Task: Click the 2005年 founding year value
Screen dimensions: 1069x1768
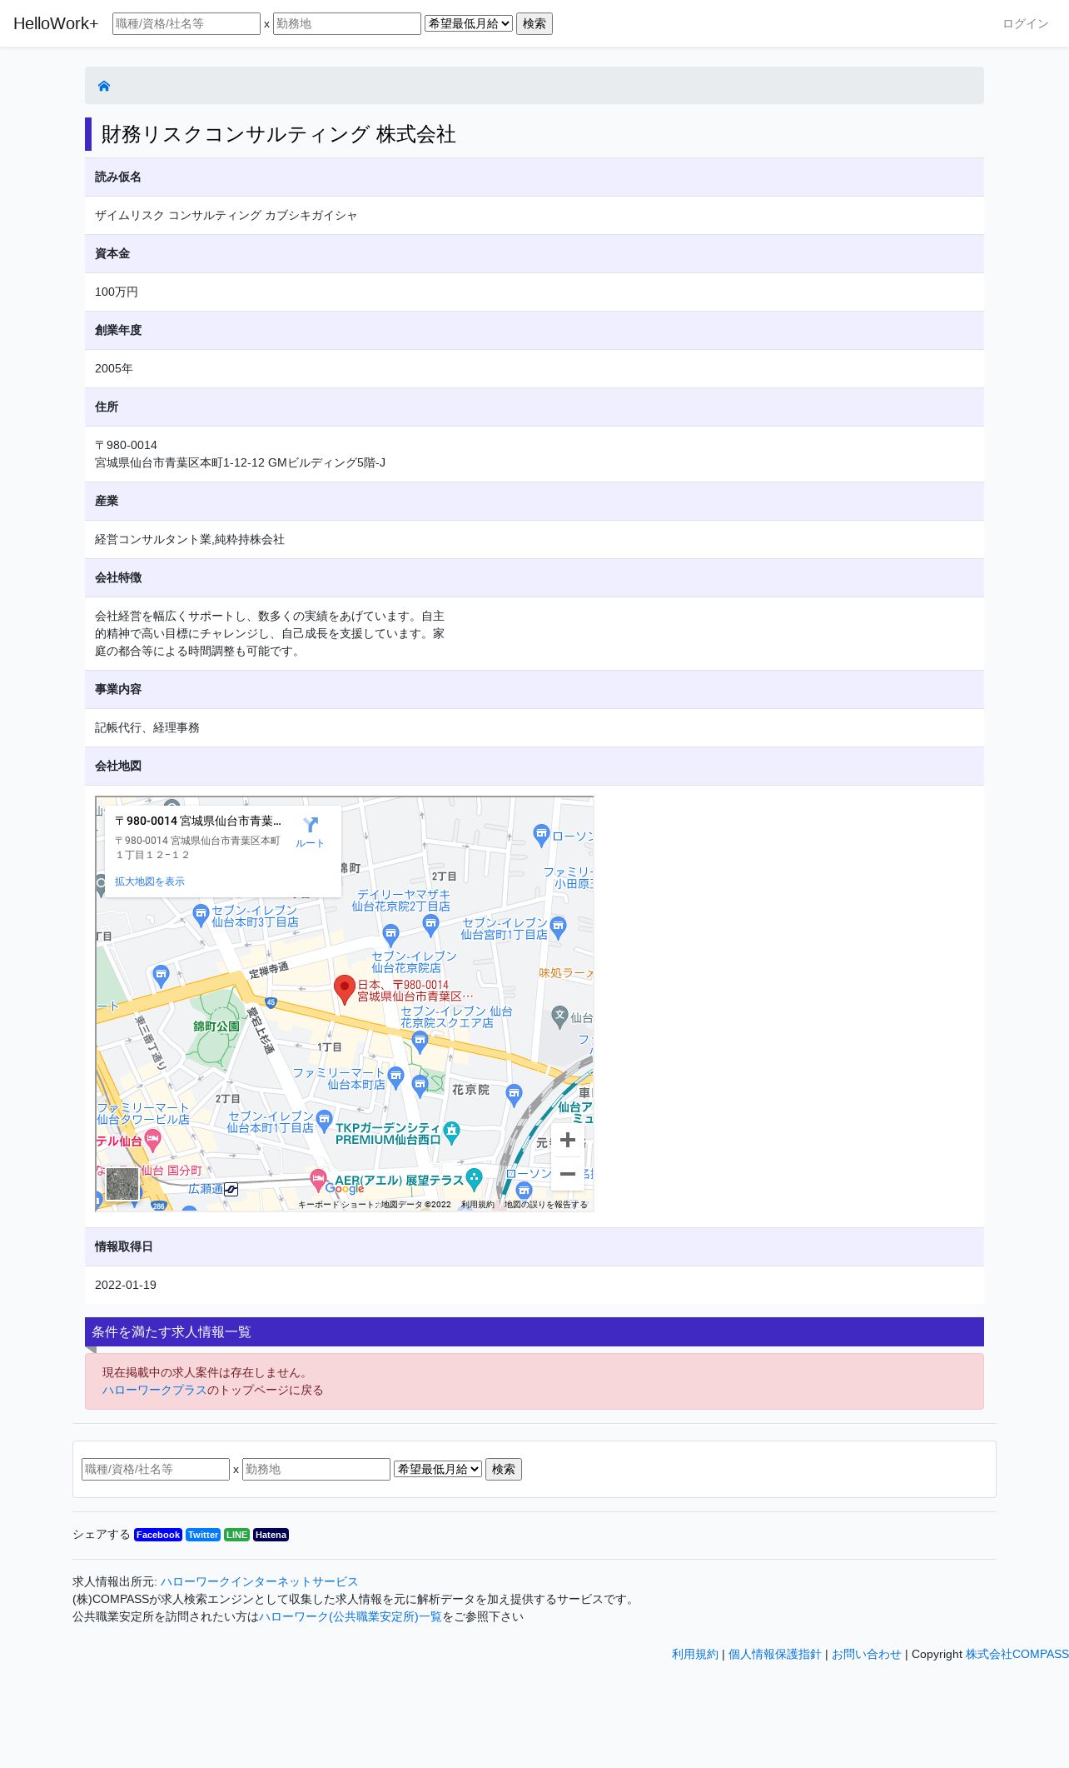Action: point(114,368)
